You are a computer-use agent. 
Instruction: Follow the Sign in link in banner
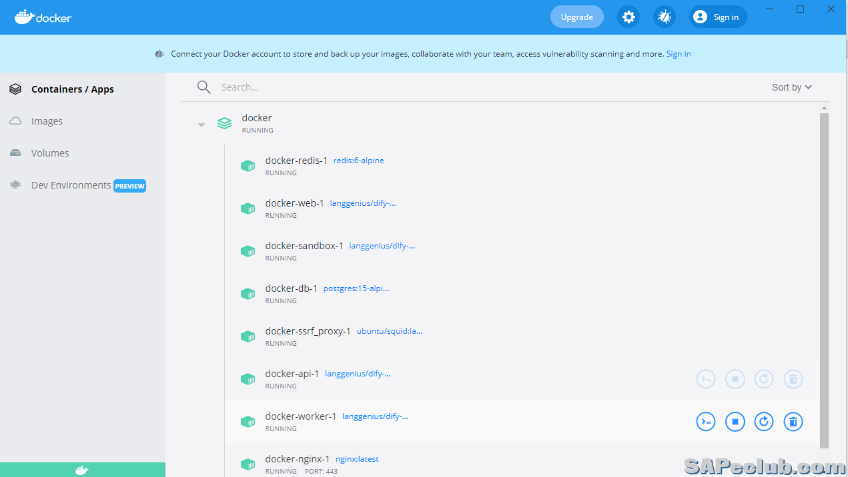pyautogui.click(x=679, y=54)
